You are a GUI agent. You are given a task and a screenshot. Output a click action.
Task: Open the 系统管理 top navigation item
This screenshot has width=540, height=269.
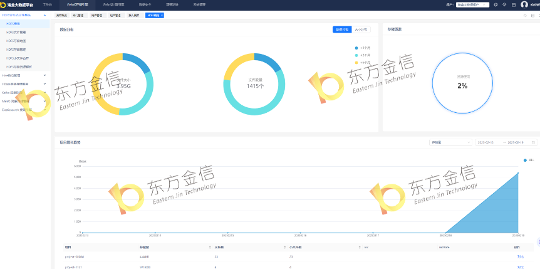click(199, 5)
